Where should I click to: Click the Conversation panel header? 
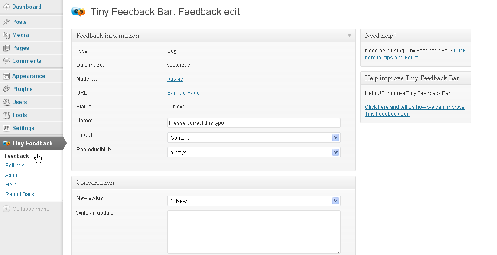tap(214, 183)
